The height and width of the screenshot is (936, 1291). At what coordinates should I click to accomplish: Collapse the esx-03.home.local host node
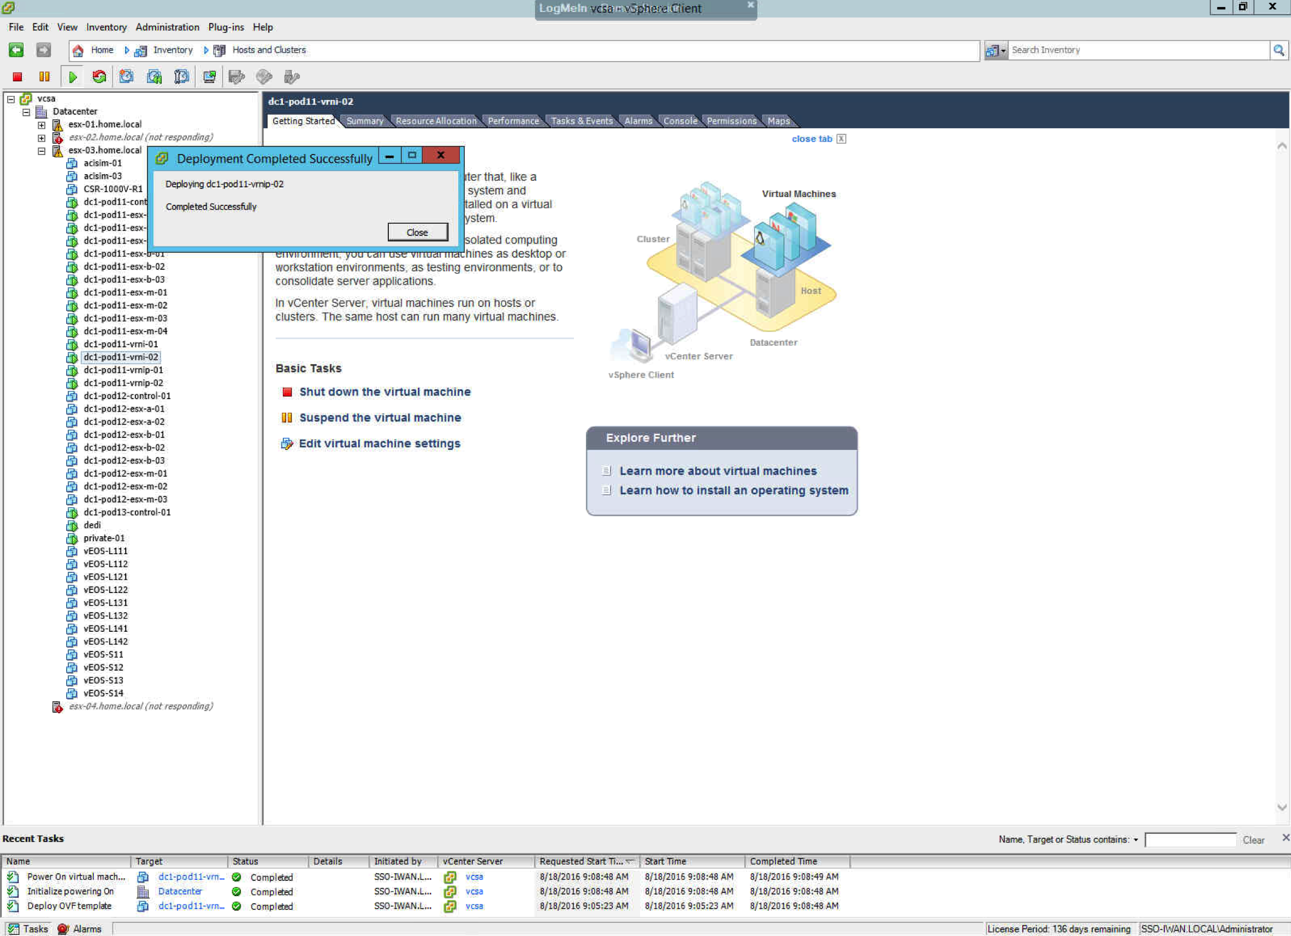42,151
